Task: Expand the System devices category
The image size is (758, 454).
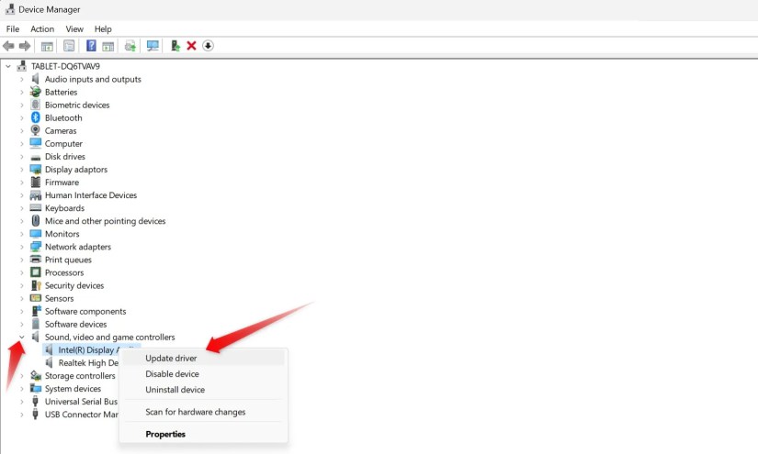Action: 22,388
